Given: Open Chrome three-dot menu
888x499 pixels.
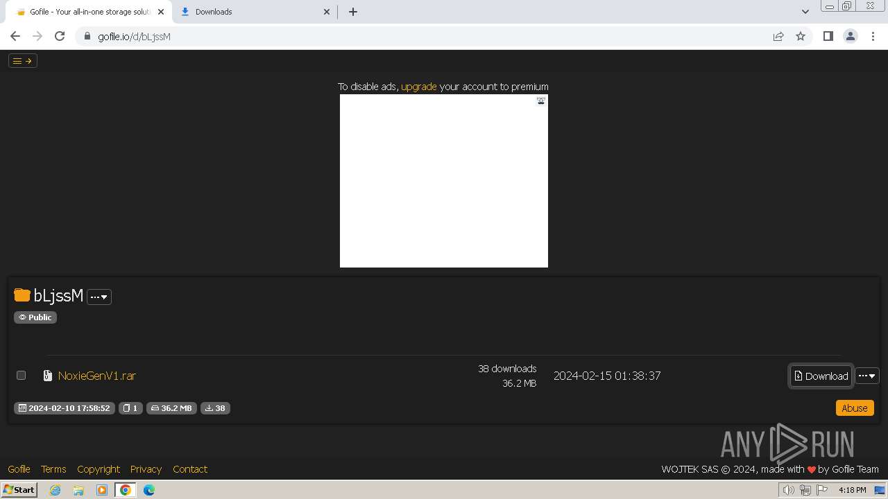Looking at the screenshot, I should tap(873, 36).
